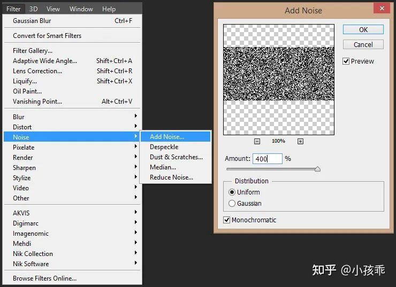The width and height of the screenshot is (396, 287).
Task: Toggle the Preview checkbox
Action: 346,61
